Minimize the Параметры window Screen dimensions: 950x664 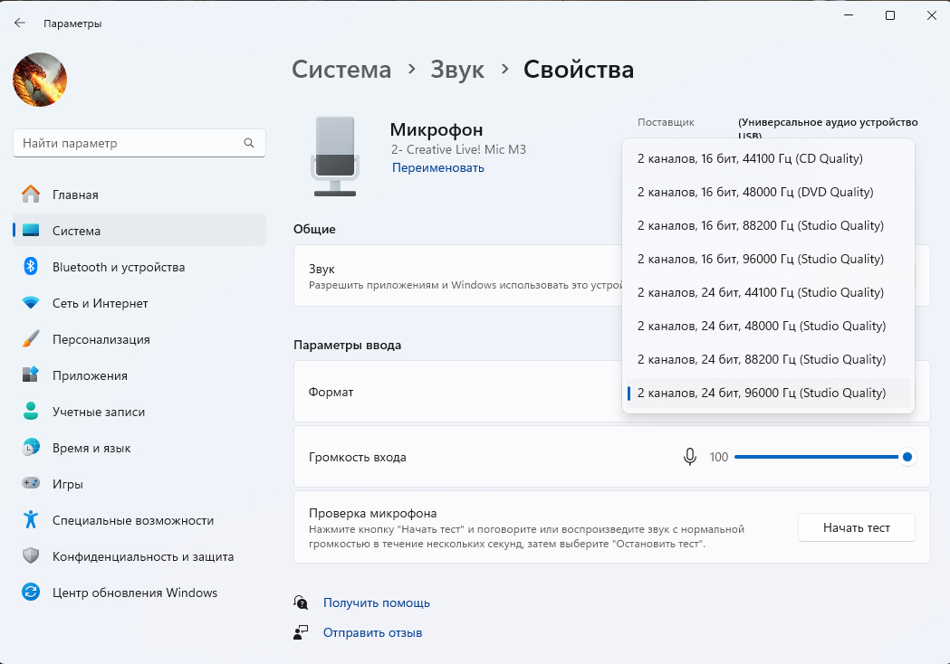849,15
